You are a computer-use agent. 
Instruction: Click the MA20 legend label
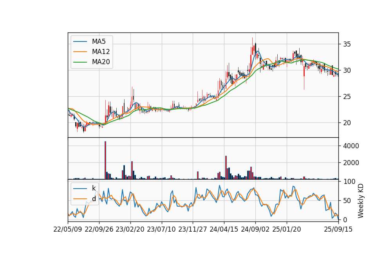pyautogui.click(x=101, y=62)
